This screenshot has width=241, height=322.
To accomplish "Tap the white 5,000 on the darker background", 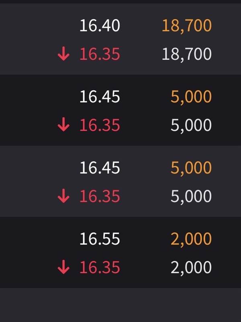I will coord(191,126).
